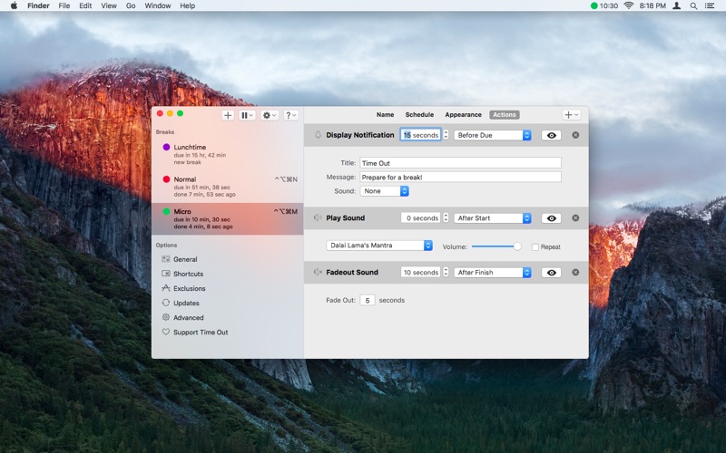Viewport: 726px width, 453px height.
Task: Open the pause breaks toolbar menu
Action: click(x=247, y=115)
